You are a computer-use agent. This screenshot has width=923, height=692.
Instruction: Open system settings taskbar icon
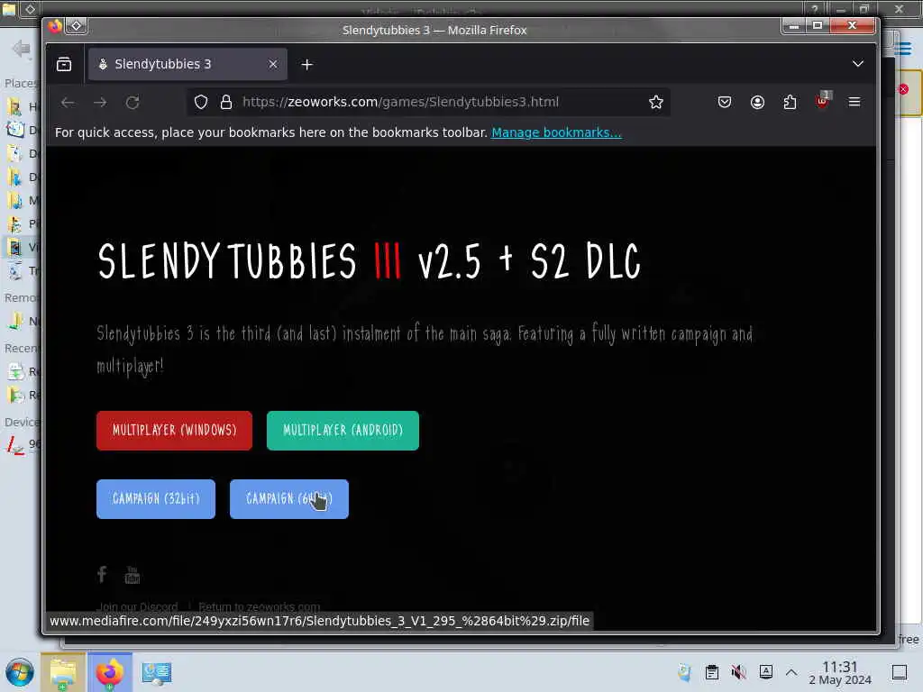(157, 672)
